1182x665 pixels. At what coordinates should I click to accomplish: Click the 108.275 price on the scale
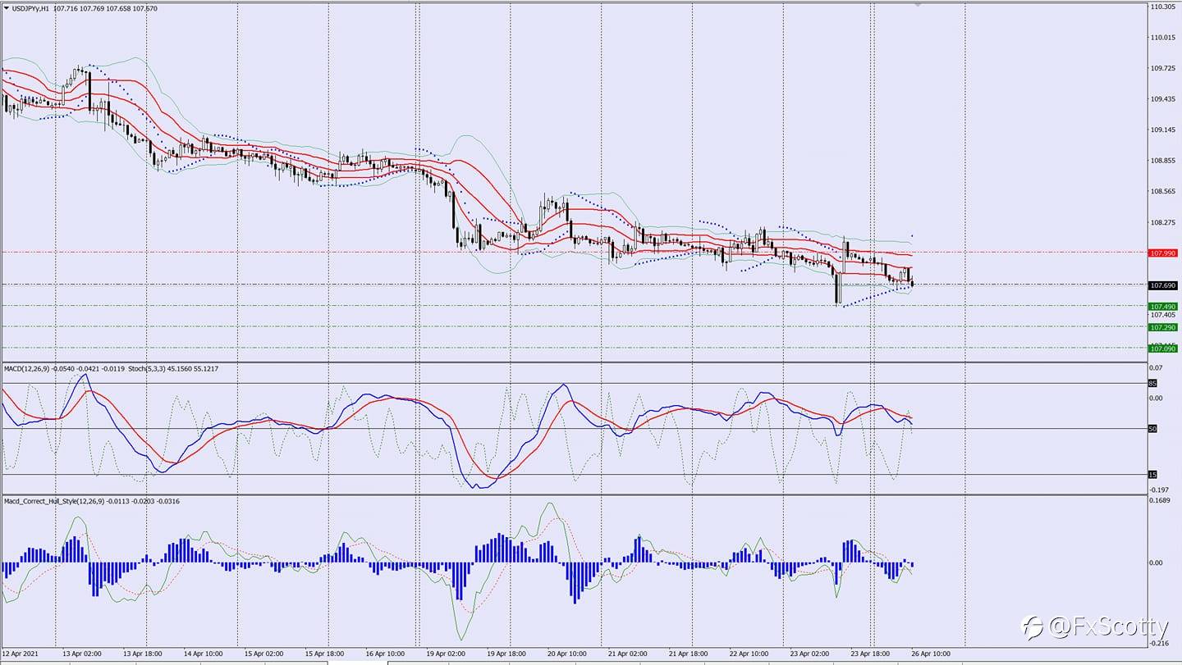[x=1162, y=222]
